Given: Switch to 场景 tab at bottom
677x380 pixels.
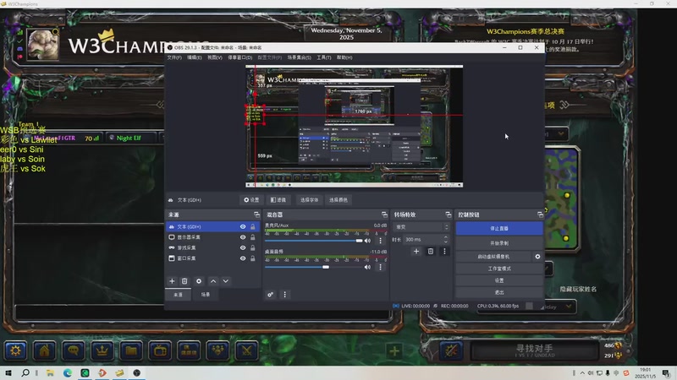Looking at the screenshot, I should pos(206,295).
